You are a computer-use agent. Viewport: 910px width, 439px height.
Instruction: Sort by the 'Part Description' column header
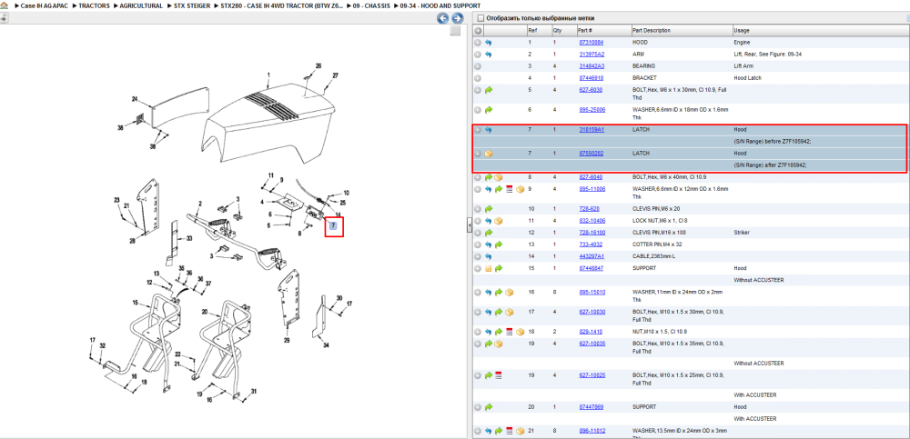tap(652, 31)
